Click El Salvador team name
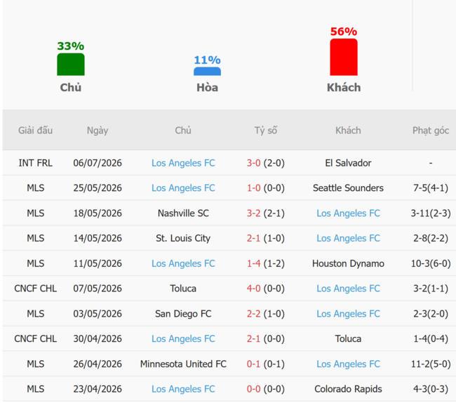This screenshot has width=456, height=403. [348, 163]
